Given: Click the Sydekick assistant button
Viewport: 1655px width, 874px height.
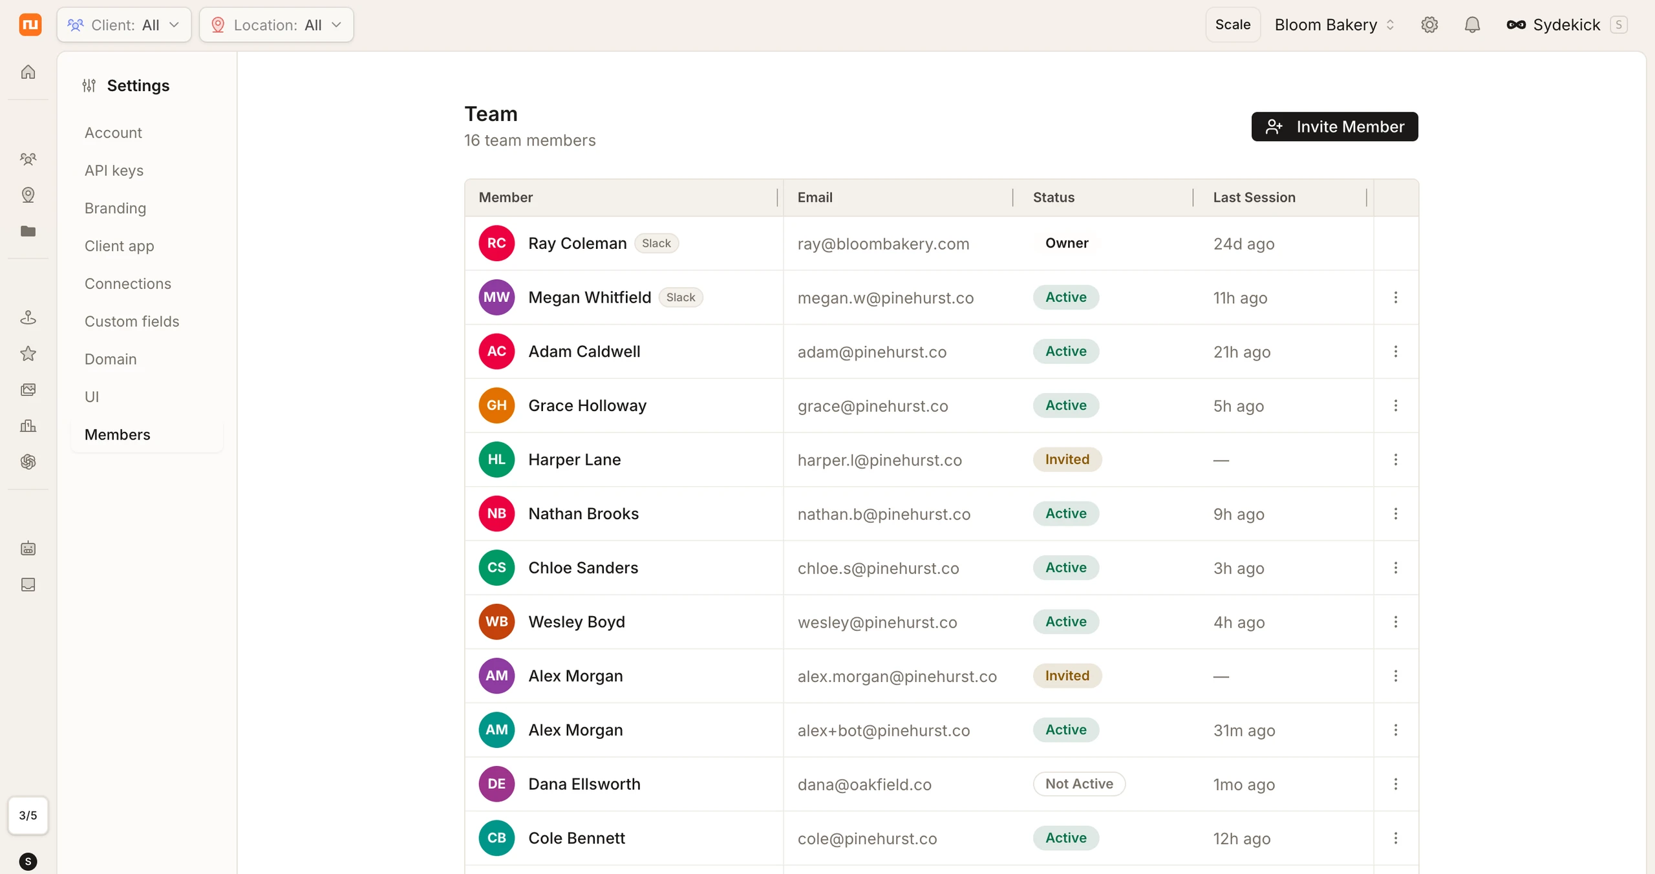Looking at the screenshot, I should point(1567,25).
